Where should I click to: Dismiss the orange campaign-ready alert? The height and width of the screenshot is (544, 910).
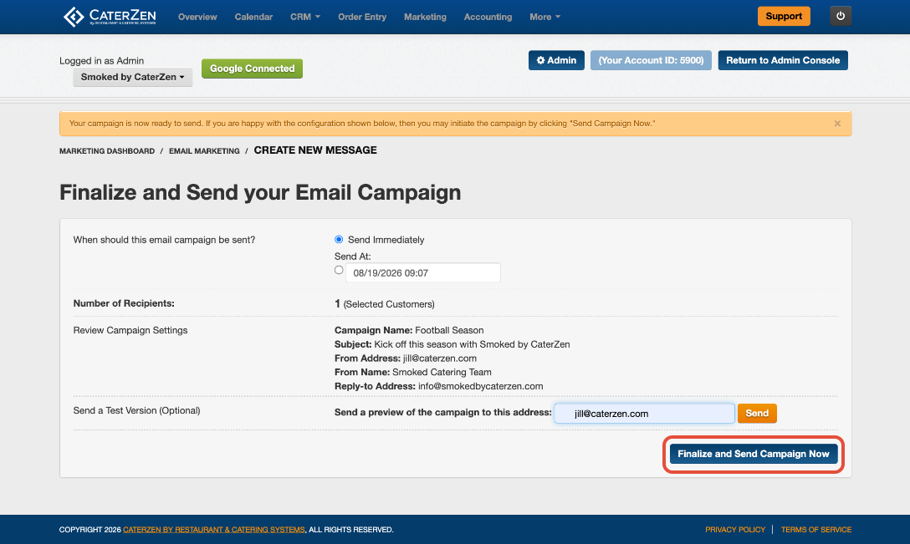coord(837,124)
